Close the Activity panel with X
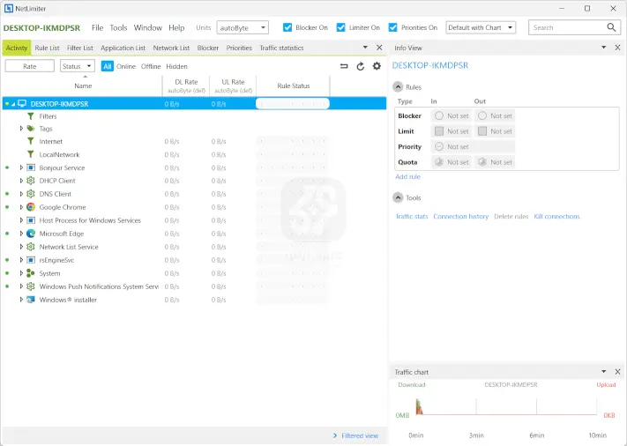This screenshot has width=627, height=446. coord(379,48)
